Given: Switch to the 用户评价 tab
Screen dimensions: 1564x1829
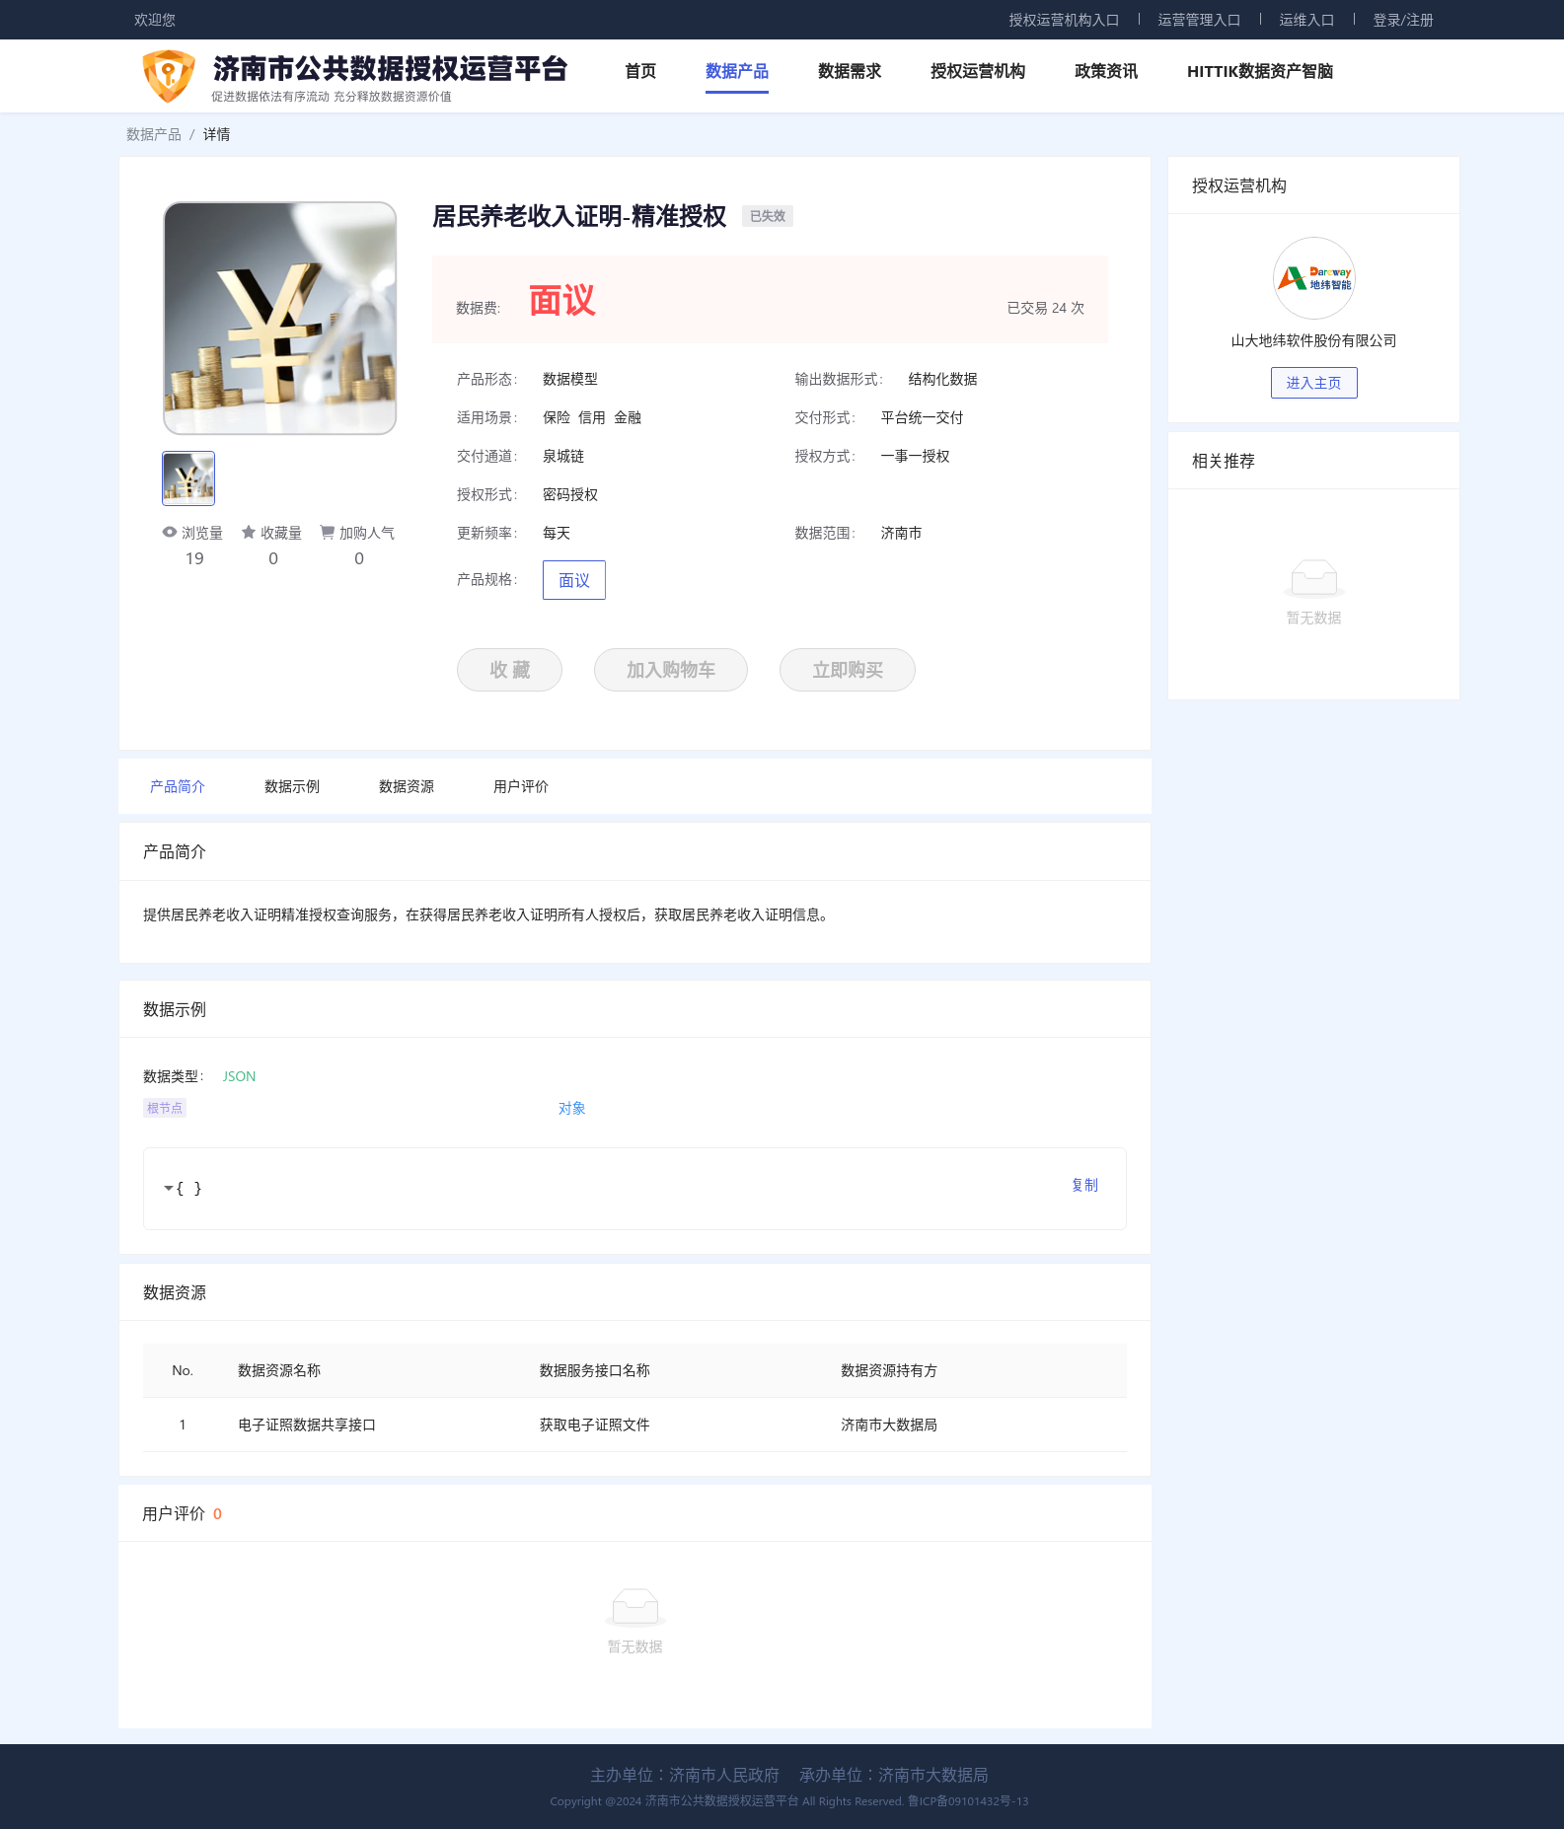Looking at the screenshot, I should 521,786.
